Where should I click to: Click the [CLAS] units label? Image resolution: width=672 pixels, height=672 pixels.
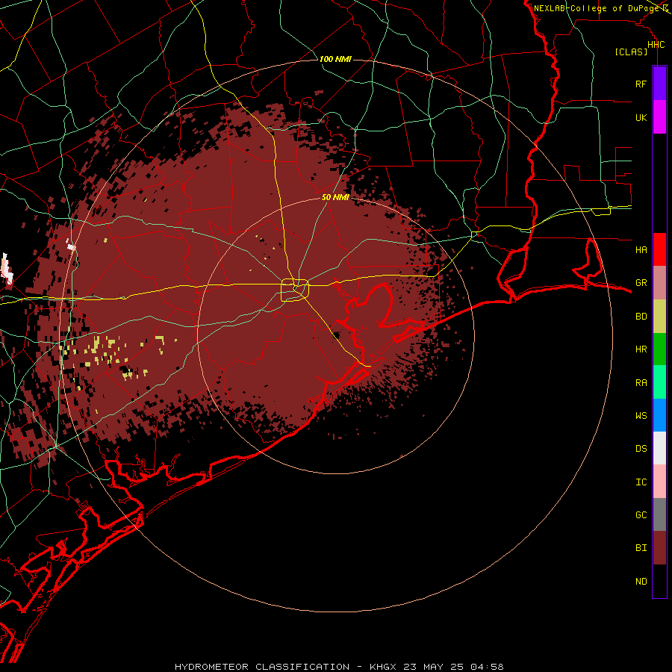(631, 52)
